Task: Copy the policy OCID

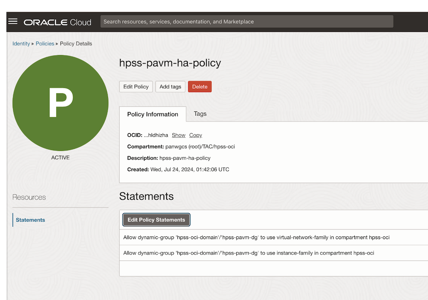Action: [195, 135]
